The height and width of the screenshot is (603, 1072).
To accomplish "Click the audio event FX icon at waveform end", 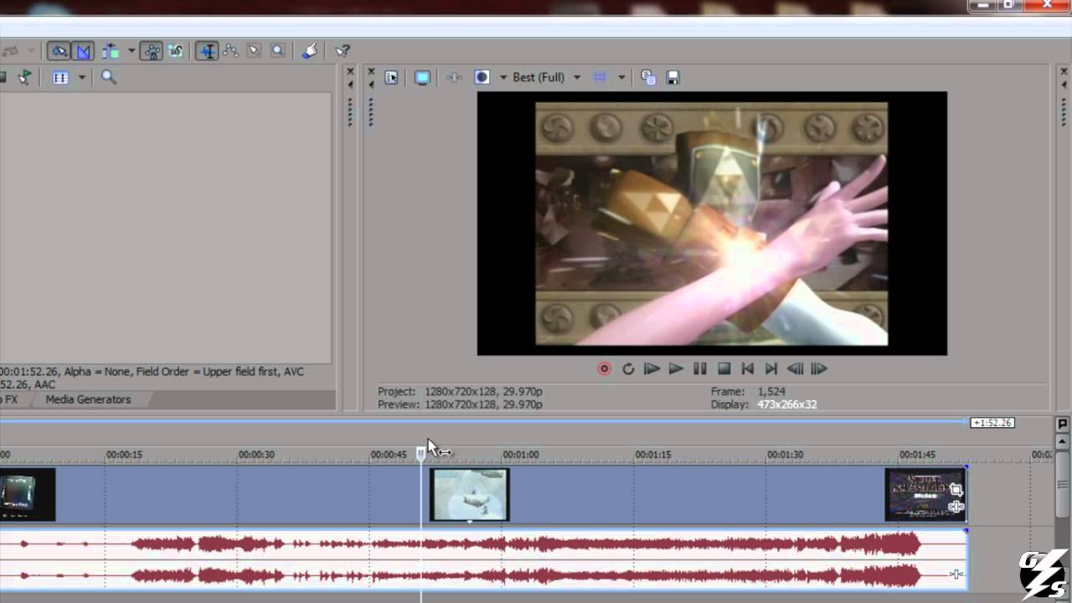I will [956, 574].
